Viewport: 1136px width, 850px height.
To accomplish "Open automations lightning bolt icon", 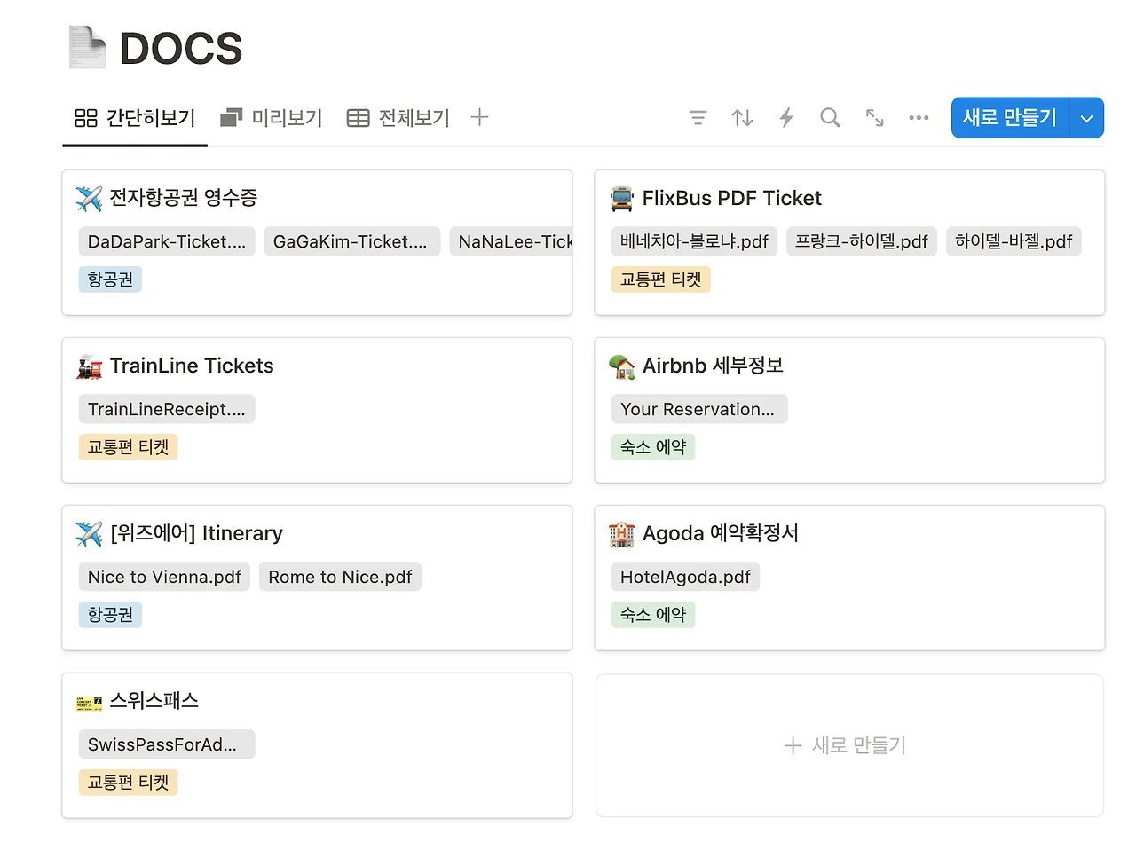I will click(x=786, y=117).
